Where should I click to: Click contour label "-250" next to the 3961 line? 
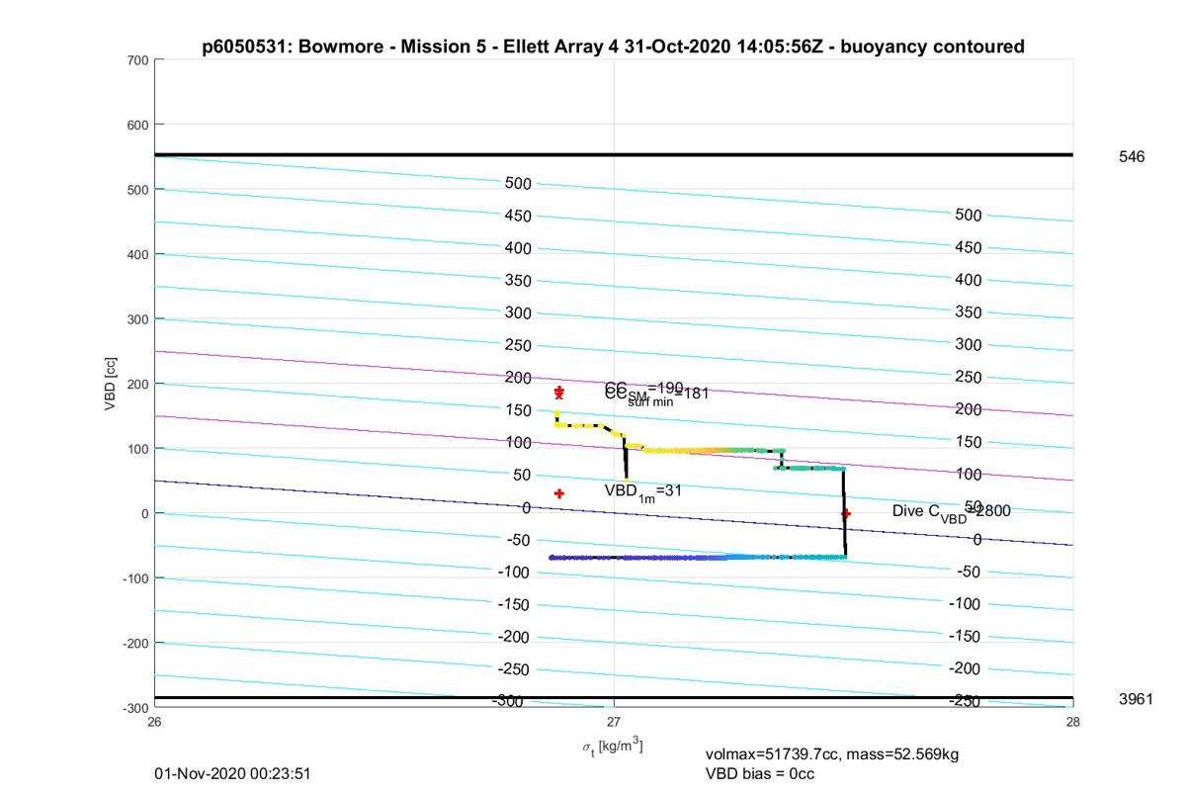tap(965, 701)
